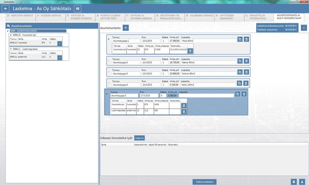Click the 22.4.2015 14:11:26 Tallennettu cell
The height and width of the screenshot is (185, 309).
coord(178,51)
